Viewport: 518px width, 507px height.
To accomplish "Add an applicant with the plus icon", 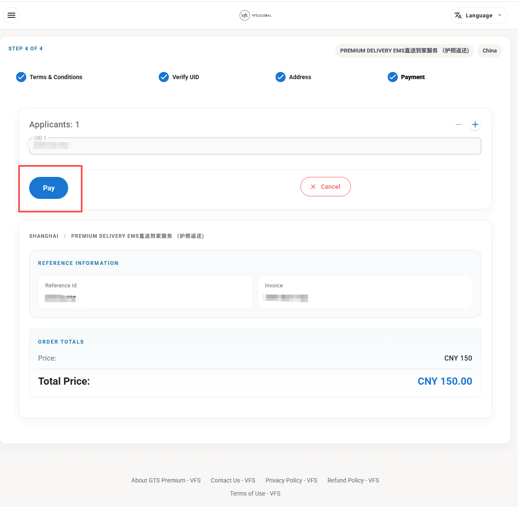I will point(475,124).
